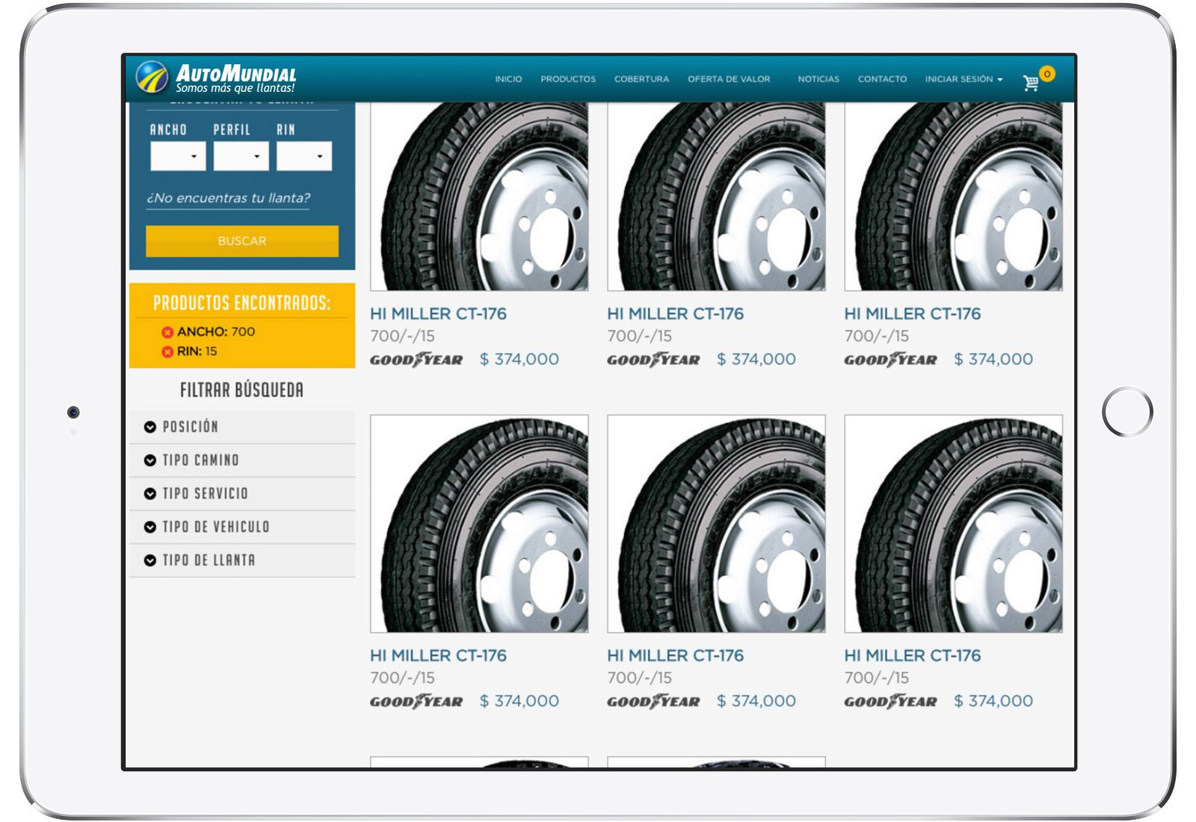This screenshot has height=822, width=1196.
Task: Click the yellow Buscar button
Action: (241, 241)
